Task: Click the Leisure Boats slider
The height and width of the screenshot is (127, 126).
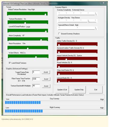Action: point(77,81)
